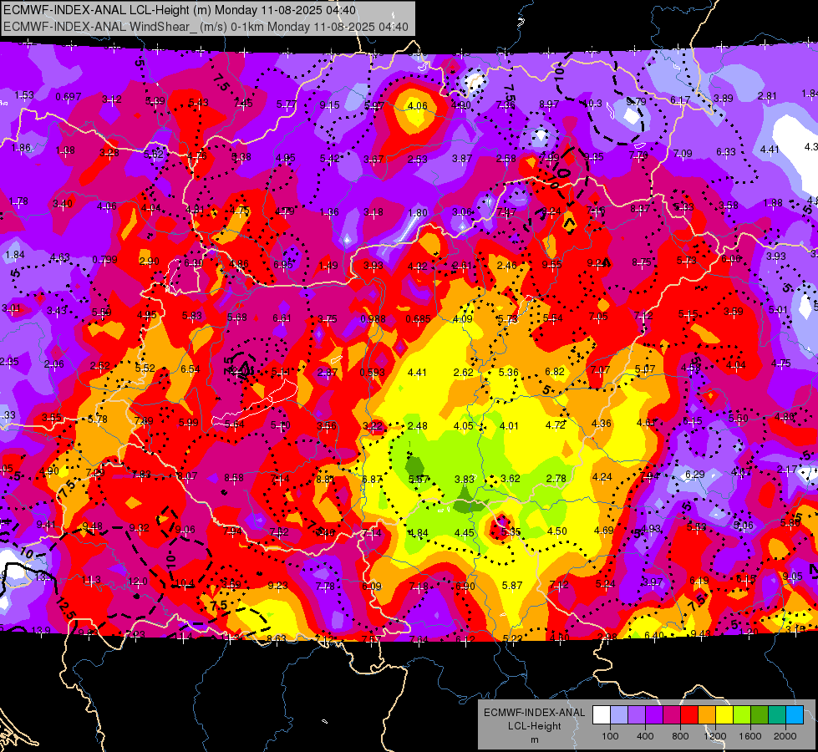
Task: Click the white legend color swatch
Action: tap(602, 715)
